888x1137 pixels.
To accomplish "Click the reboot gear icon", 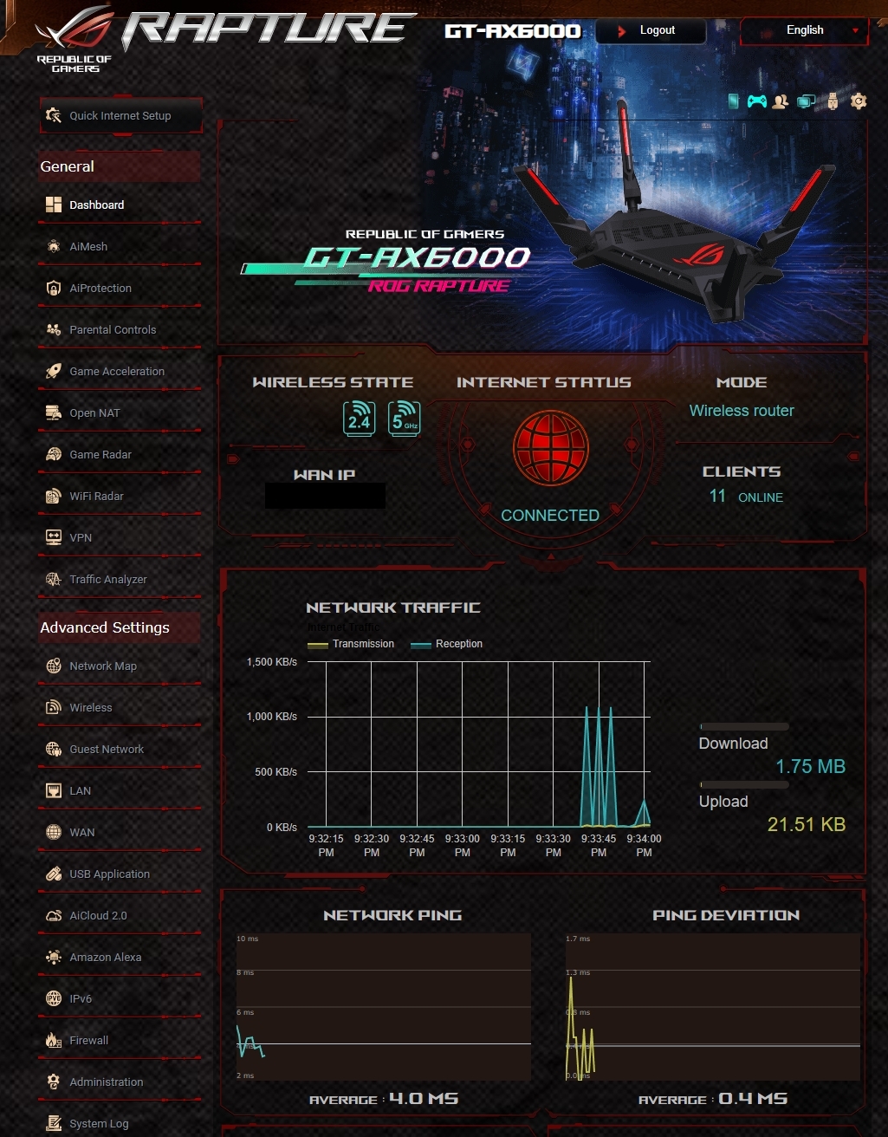I will [859, 101].
